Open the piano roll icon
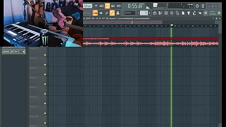Viewport: 226px width, 127px height. (160, 13)
